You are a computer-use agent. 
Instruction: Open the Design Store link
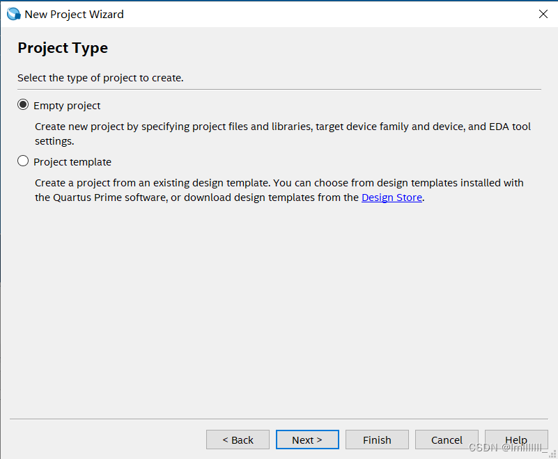pyautogui.click(x=392, y=198)
